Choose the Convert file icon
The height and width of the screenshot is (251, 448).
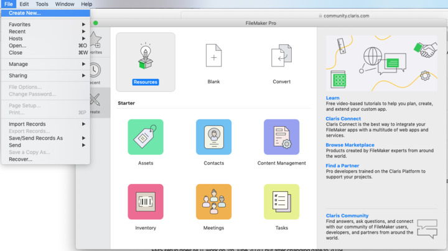click(281, 56)
